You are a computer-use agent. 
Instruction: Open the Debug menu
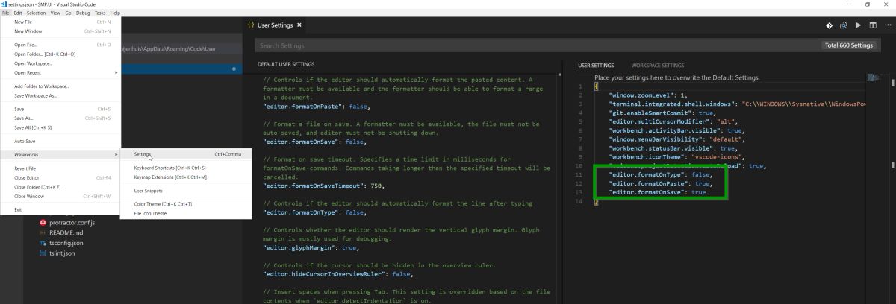82,13
